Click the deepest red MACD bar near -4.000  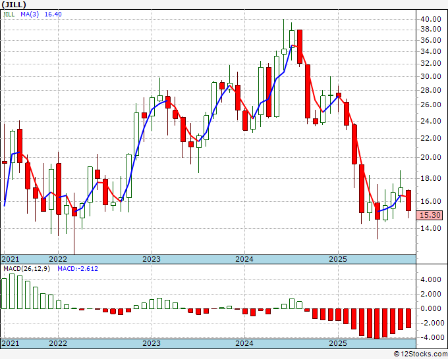tap(377, 323)
